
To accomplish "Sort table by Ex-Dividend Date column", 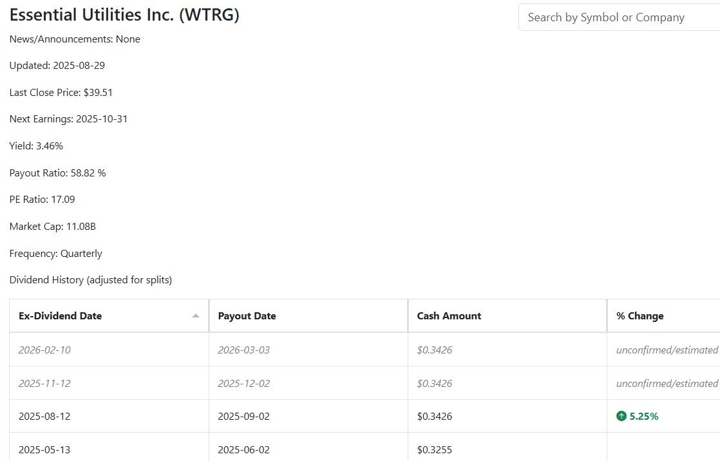I will [x=109, y=316].
